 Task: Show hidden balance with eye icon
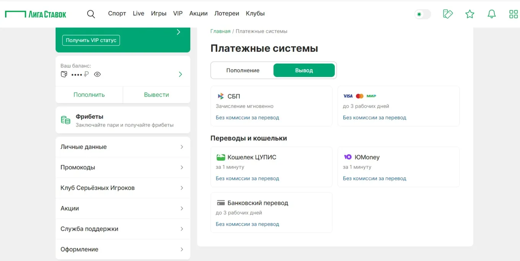(97, 74)
